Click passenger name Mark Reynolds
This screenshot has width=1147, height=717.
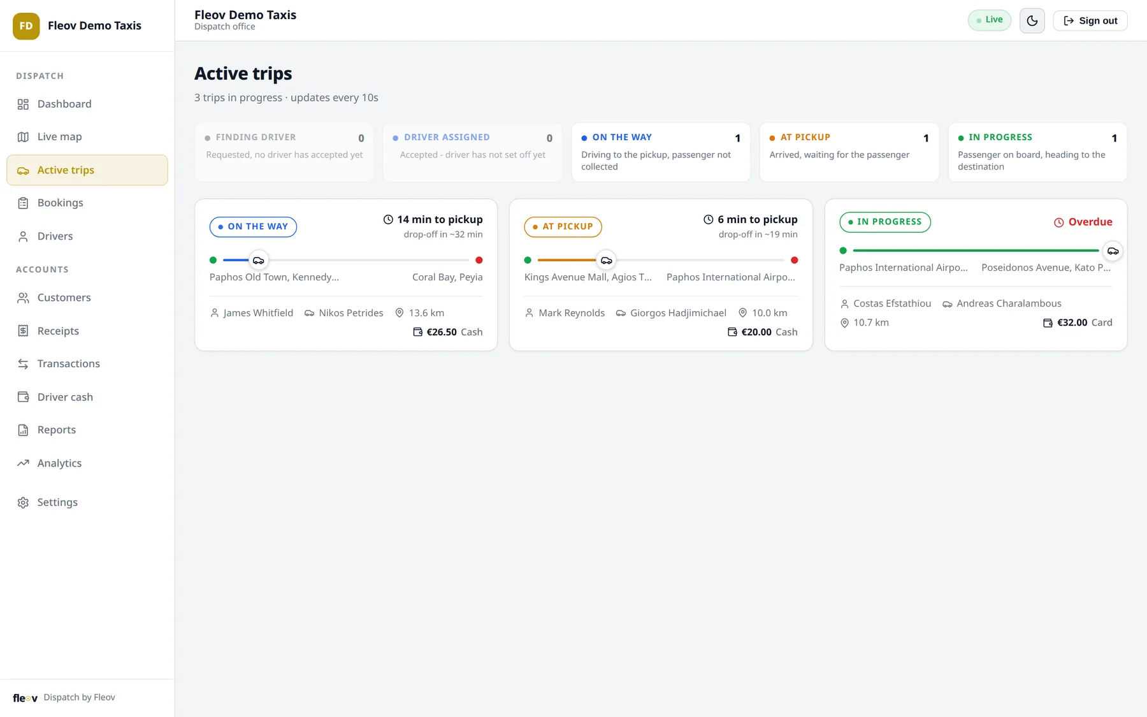[572, 313]
